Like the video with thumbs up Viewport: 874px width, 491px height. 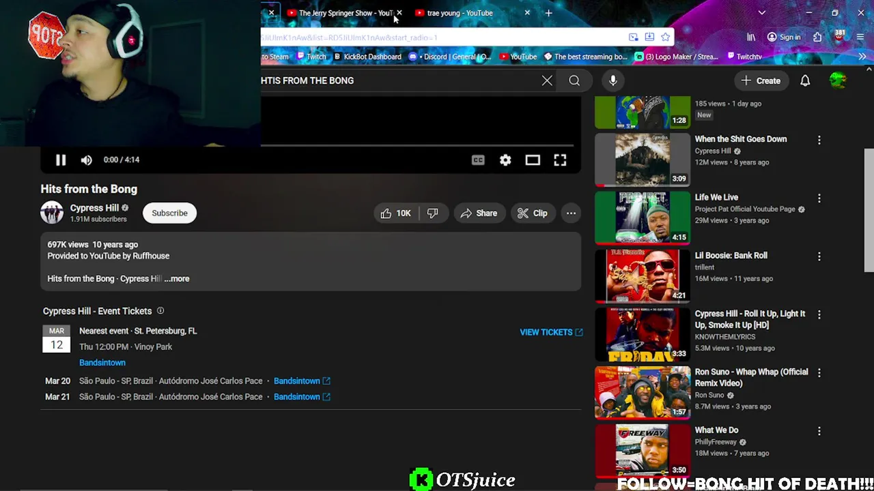coord(396,213)
